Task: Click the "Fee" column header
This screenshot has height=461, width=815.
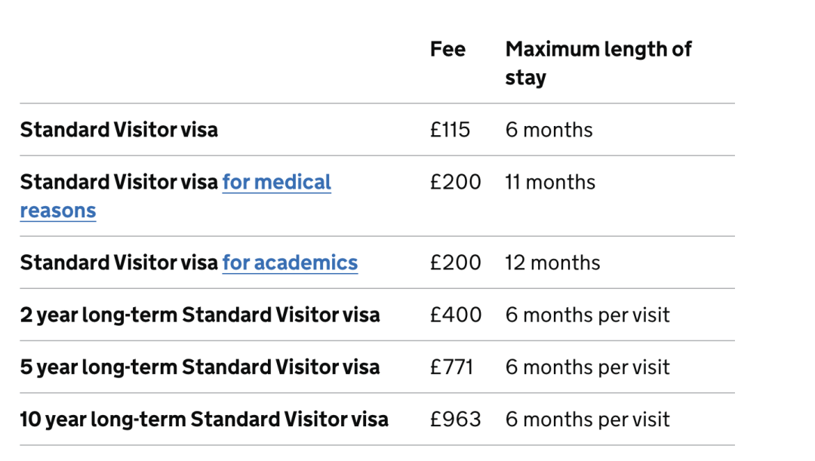Action: 447,50
